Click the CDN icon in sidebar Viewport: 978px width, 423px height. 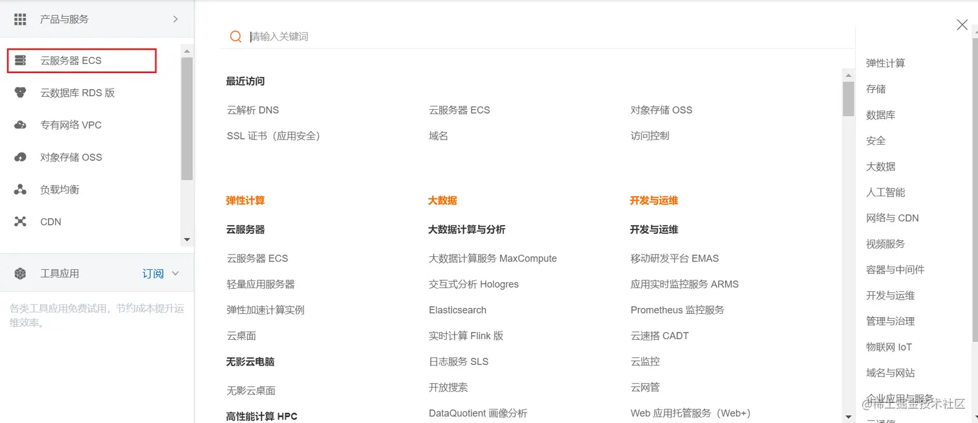pyautogui.click(x=20, y=222)
